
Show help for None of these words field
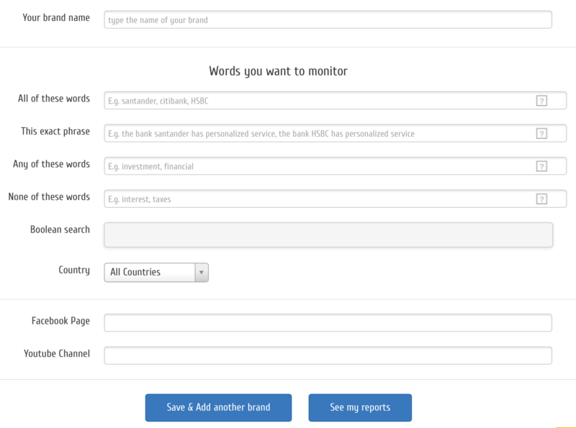tap(541, 199)
